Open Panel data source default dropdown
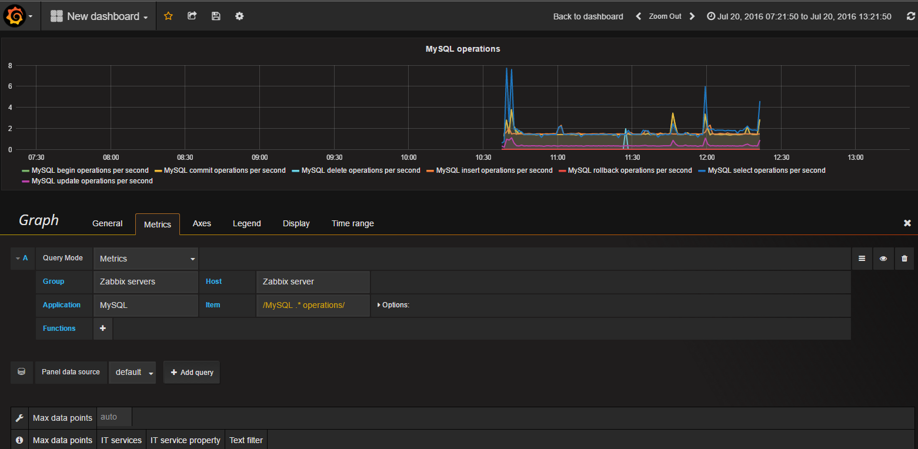The image size is (918, 449). point(133,373)
